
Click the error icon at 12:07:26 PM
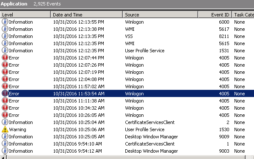click(x=5, y=65)
